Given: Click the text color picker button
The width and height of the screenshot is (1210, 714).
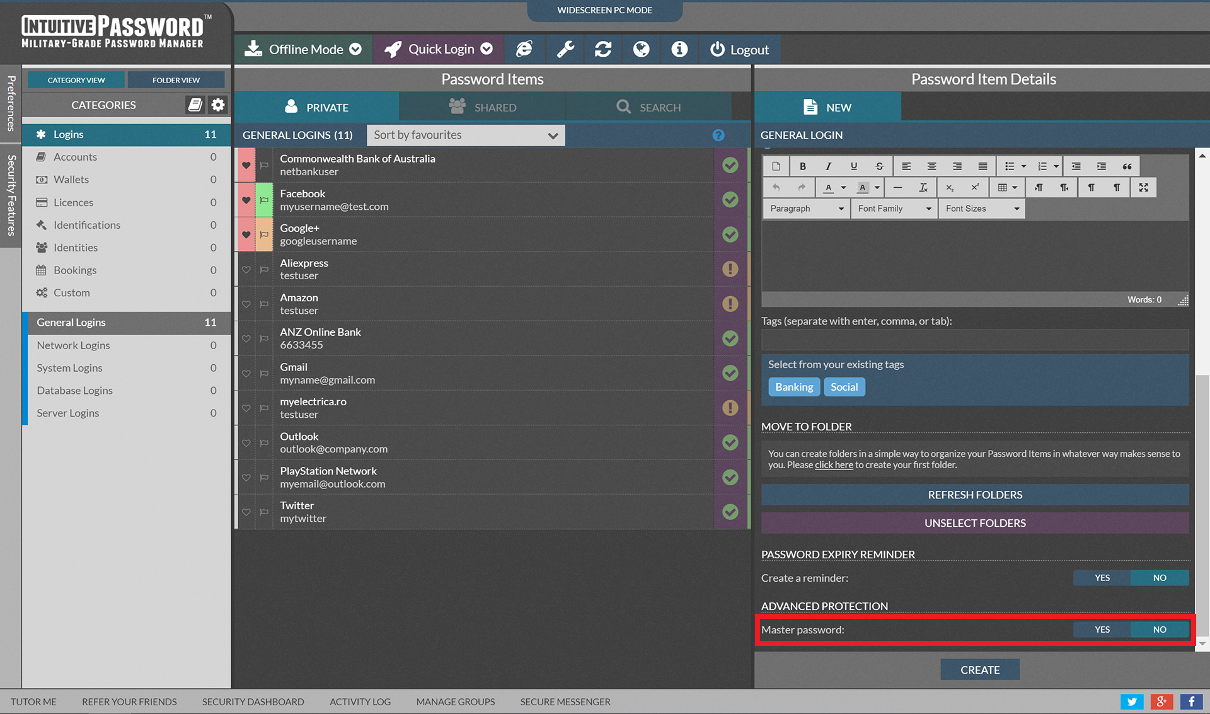Looking at the screenshot, I should click(x=829, y=187).
